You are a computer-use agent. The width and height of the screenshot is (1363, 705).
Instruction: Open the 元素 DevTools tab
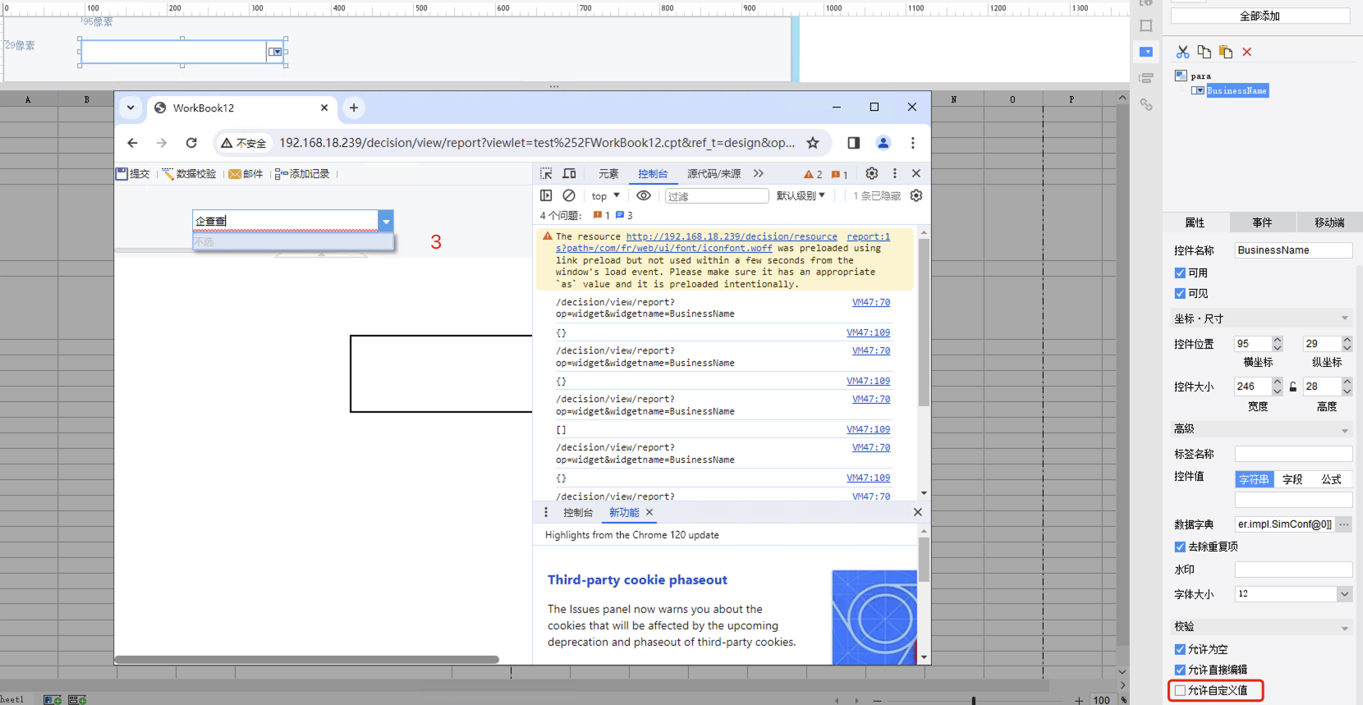tap(608, 174)
